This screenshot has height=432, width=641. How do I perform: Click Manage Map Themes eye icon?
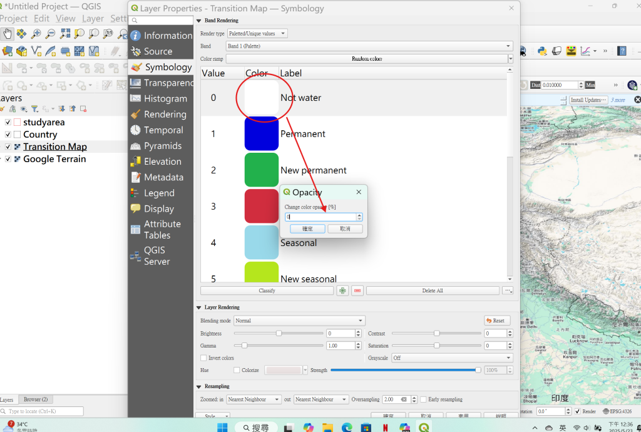tap(24, 109)
